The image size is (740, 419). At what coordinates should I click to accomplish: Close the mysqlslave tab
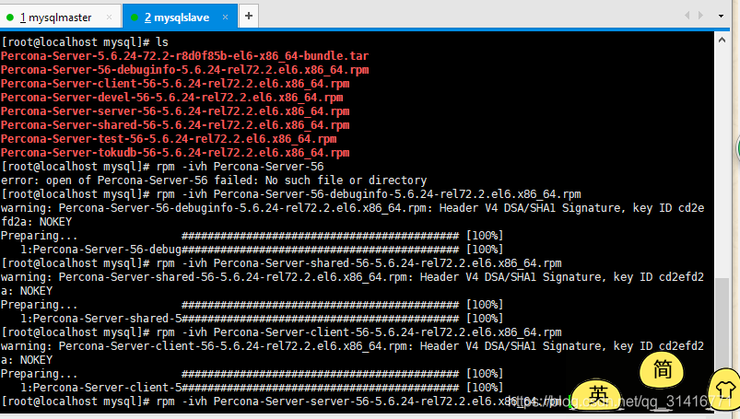click(225, 17)
